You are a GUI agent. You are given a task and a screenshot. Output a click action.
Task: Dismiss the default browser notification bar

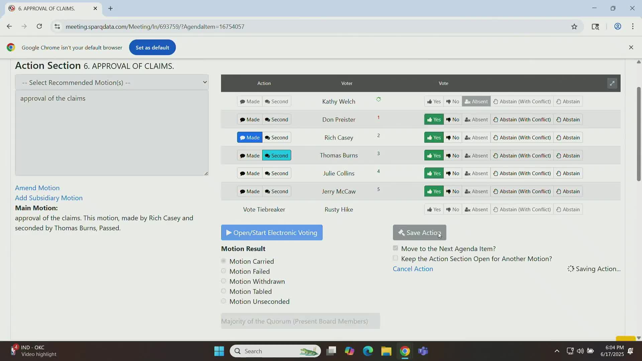coord(631,47)
